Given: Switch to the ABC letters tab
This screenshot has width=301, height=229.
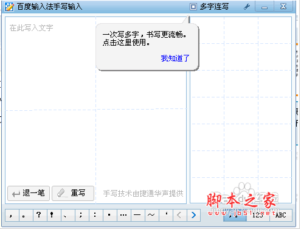Looking at the screenshot, I should tap(281, 215).
